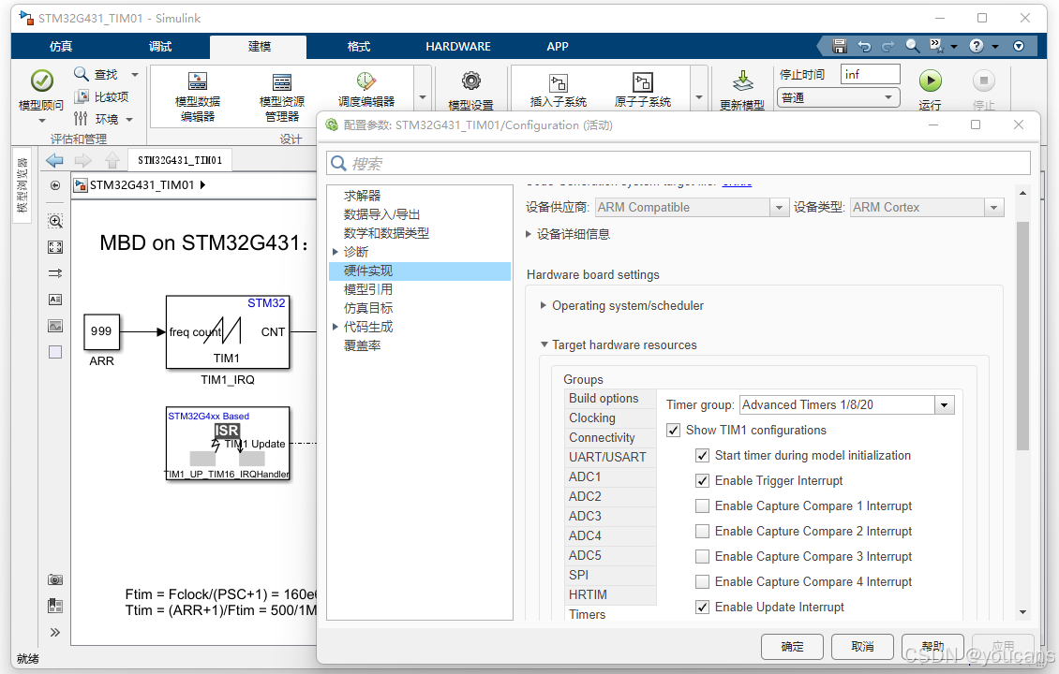Open the 格式 ribbon tab
1059x674 pixels.
coord(359,47)
